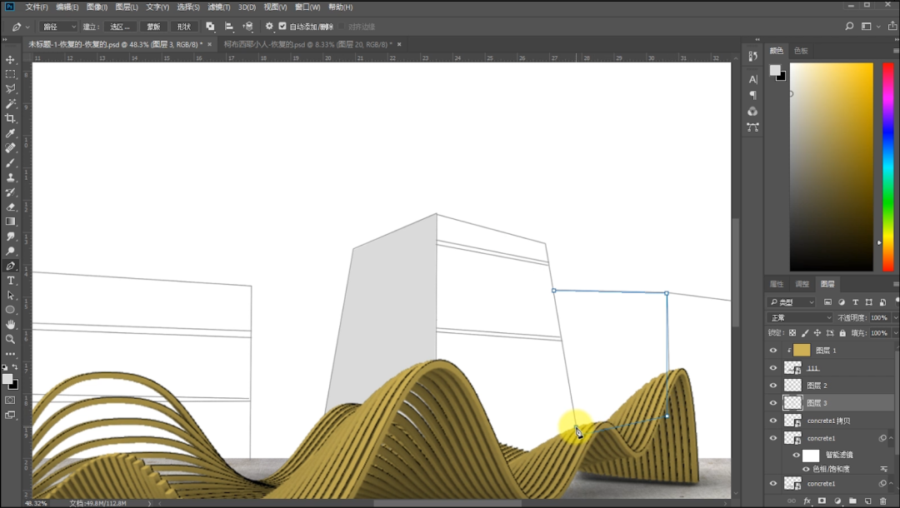Viewport: 900px width, 508px height.
Task: Uncheck the 自动添加/删除 checkbox
Action: tap(282, 27)
